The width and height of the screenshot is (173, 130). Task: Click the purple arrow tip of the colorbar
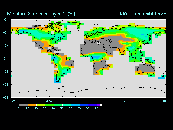coord(101,105)
